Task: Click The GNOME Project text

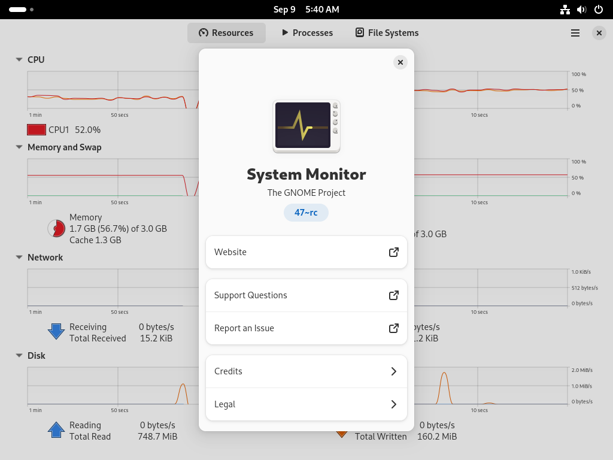Action: (x=306, y=193)
